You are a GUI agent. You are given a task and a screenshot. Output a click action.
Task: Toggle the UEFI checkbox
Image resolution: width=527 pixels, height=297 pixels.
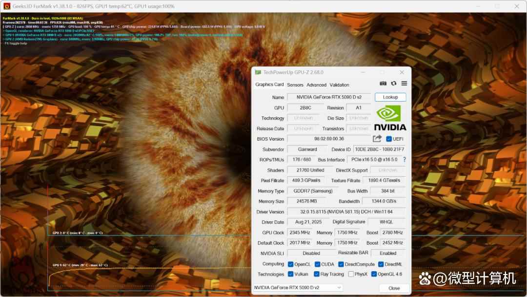tap(389, 139)
